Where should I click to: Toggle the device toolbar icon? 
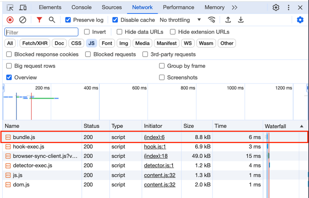pyautogui.click(x=23, y=7)
